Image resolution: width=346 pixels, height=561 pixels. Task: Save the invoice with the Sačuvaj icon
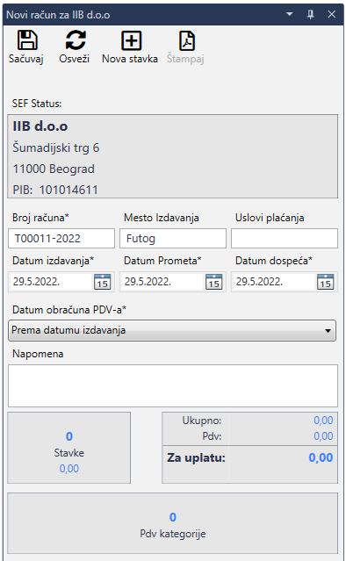tap(27, 40)
